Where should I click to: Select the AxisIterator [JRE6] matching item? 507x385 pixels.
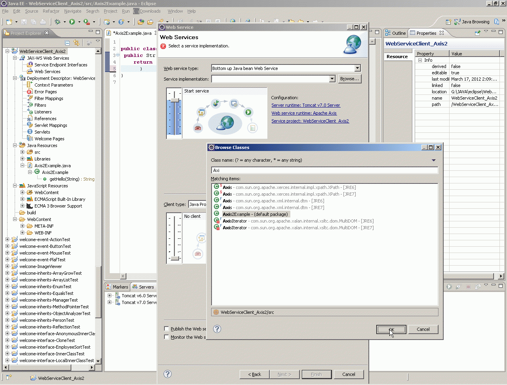pyautogui.click(x=298, y=221)
